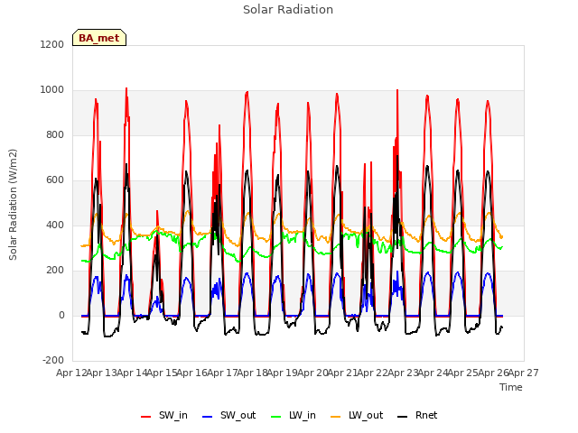Screen dimensions: 578x433
Task: Click the green LW_in legend swatch
Action: (x=275, y=417)
